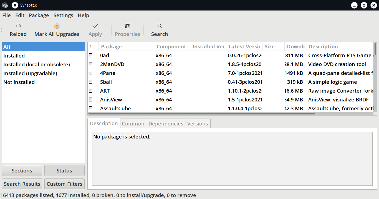Open the Package menu
379x199 pixels.
[x=39, y=15]
